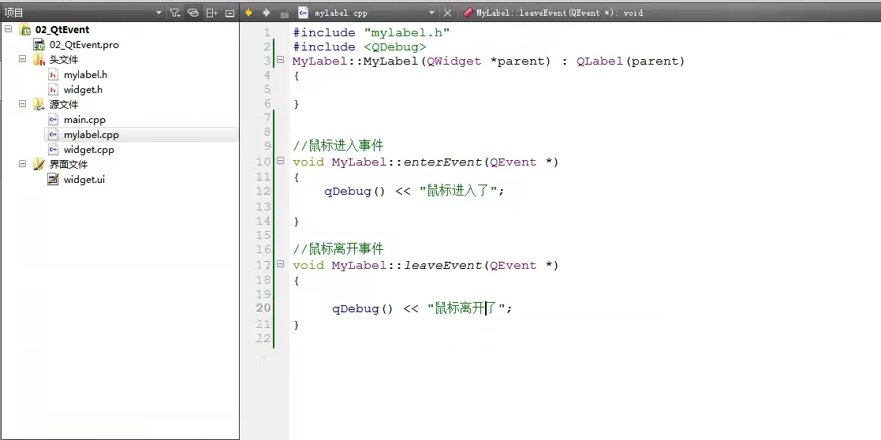Collapse the 界面文件 folder
The image size is (881, 440).
point(22,163)
